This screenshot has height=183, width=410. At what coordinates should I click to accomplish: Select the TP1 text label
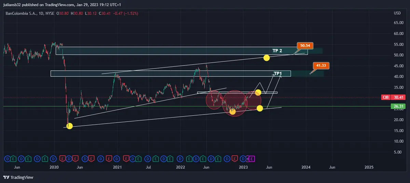pos(278,74)
